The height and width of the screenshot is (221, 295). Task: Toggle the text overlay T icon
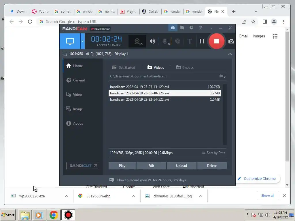pyautogui.click(x=190, y=41)
